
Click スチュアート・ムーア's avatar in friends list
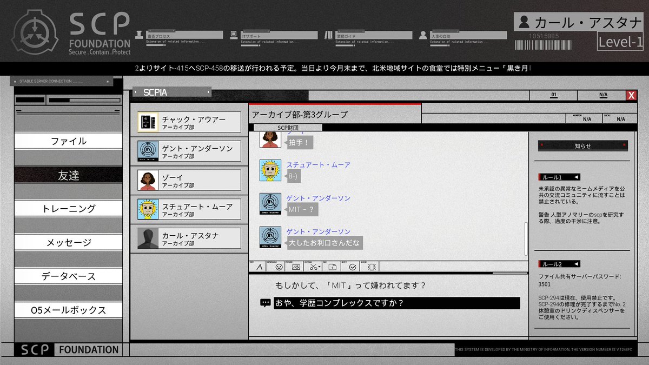coord(148,209)
